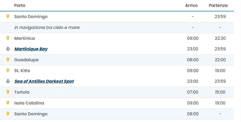Screen dimensions: 241x122
Task: Click Martinica's 22:30 departure time
Action: (x=220, y=38)
